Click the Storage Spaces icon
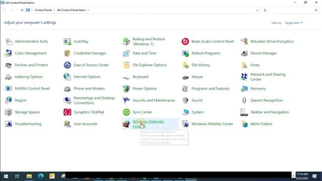 pos(9,112)
